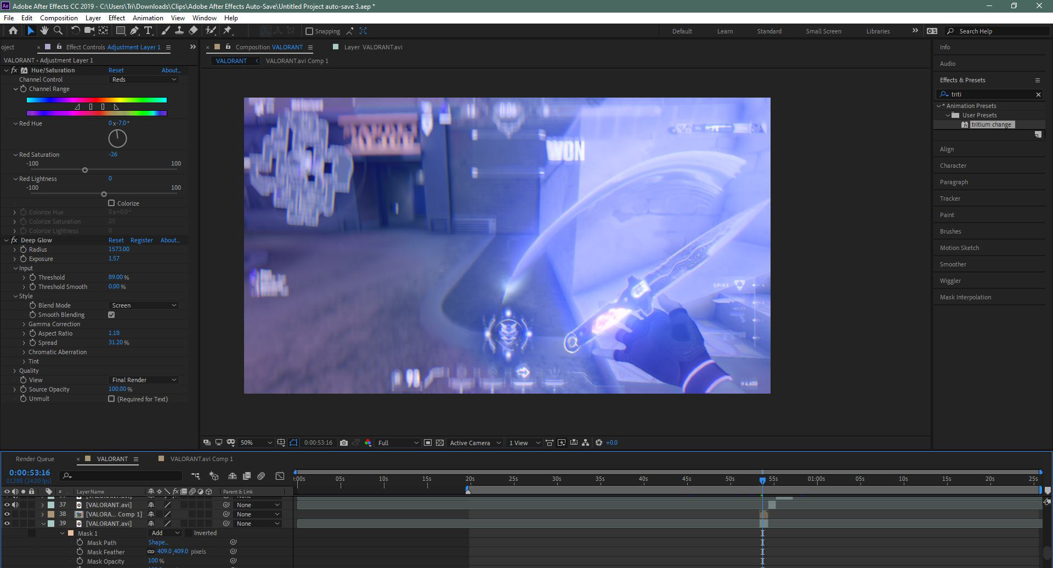Click the Home icon in the toolbar
1053x568 pixels.
click(x=13, y=31)
